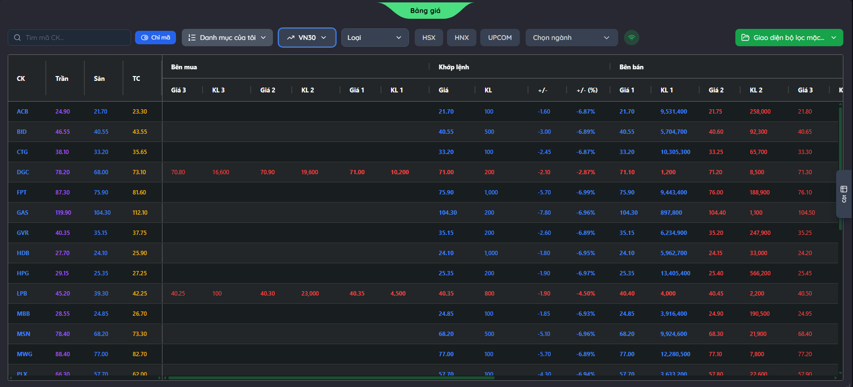This screenshot has height=387, width=853.
Task: Toggle the UPCOM exchange filter
Action: 500,38
